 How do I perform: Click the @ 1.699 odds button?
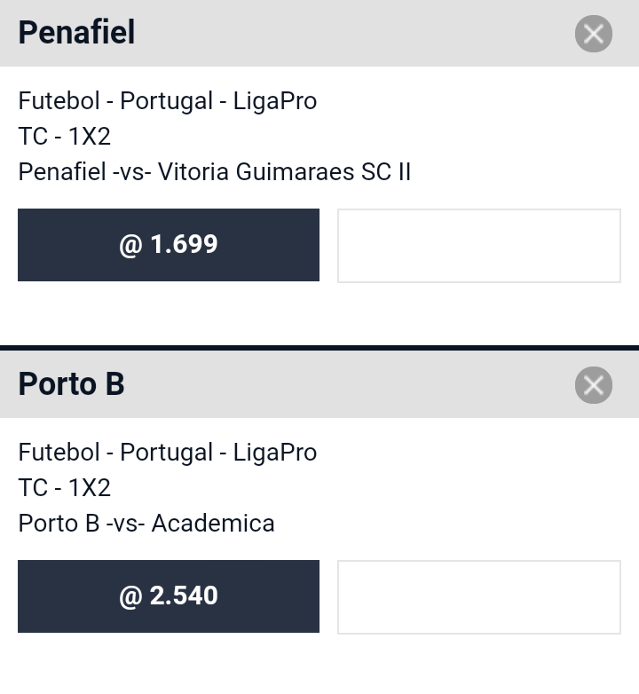click(x=168, y=245)
